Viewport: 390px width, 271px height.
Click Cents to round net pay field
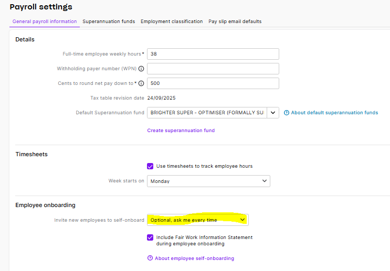coord(213,83)
